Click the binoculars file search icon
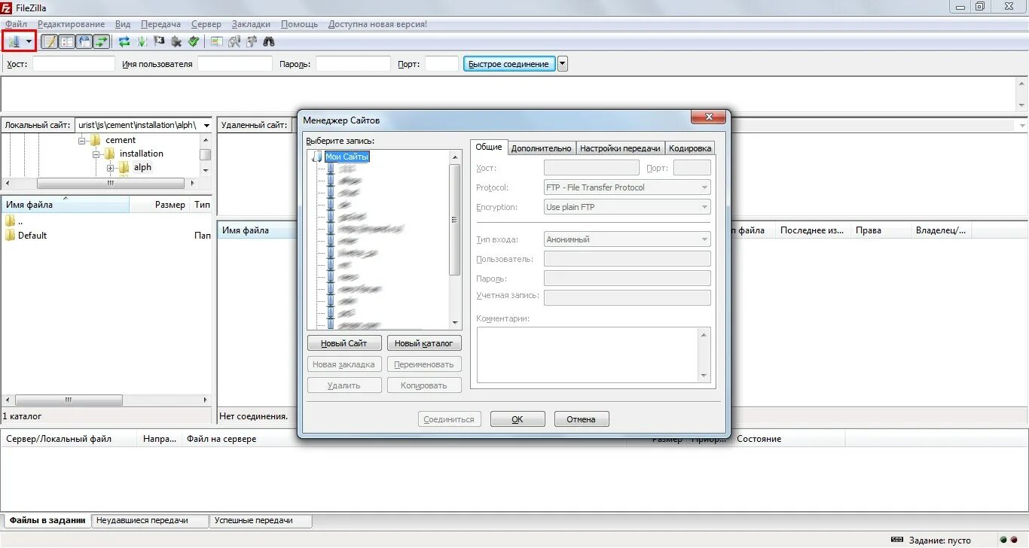The height and width of the screenshot is (548, 1029). click(x=269, y=41)
